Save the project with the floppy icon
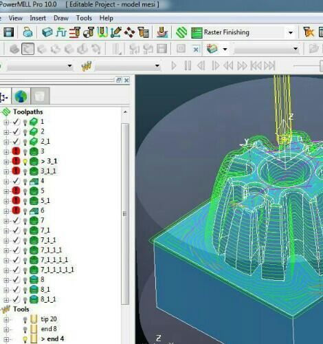This screenshot has height=344, width=323. 9,32
